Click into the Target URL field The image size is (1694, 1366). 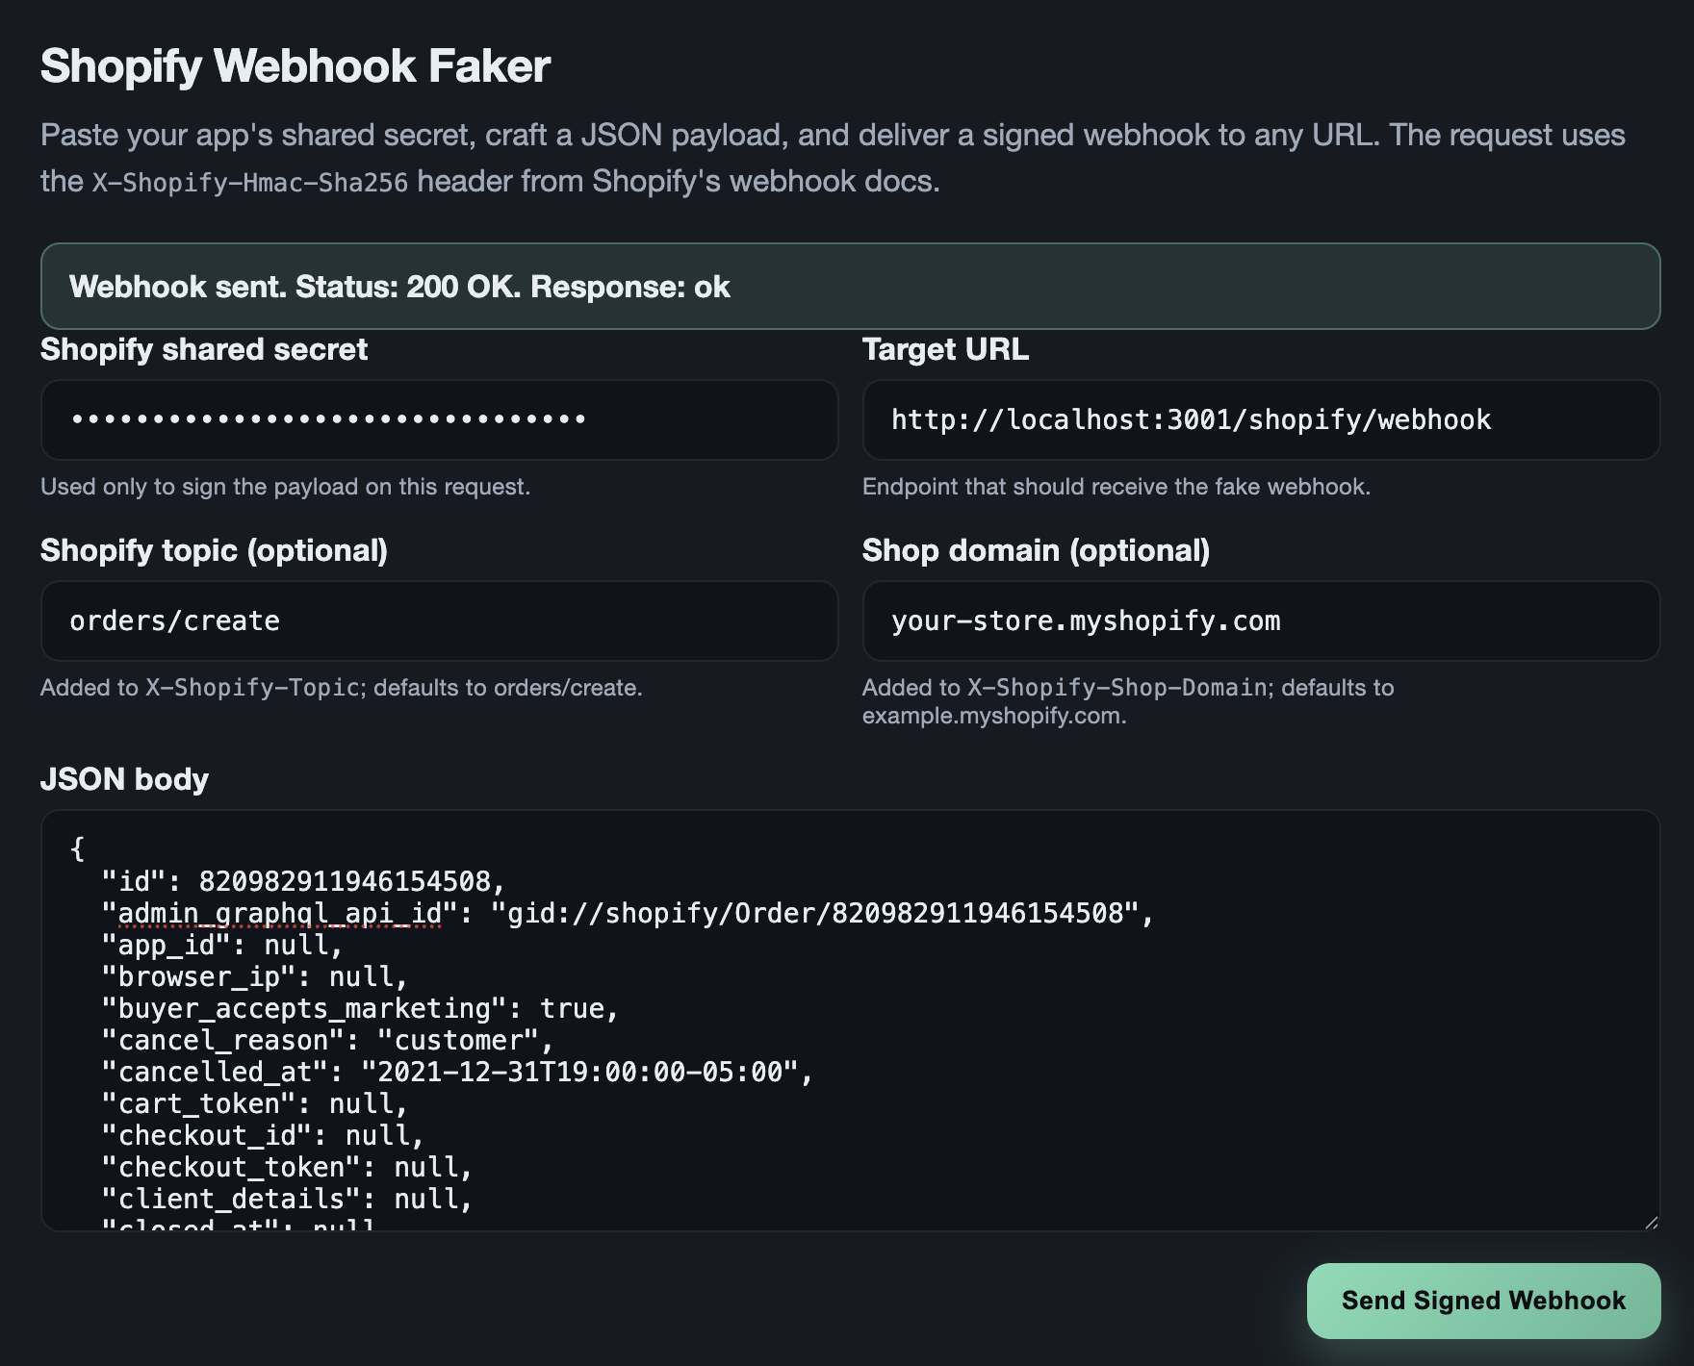click(1260, 419)
